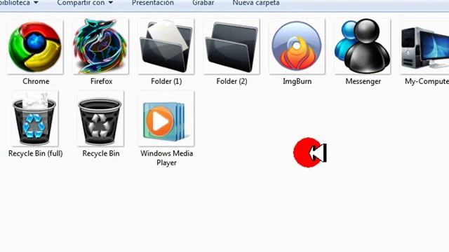Select the Folder (1) icon

pyautogui.click(x=166, y=46)
